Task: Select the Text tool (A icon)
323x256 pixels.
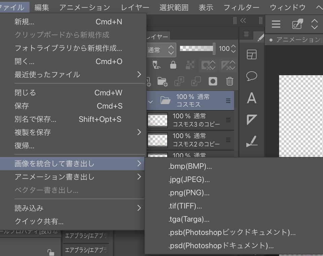Action: click(252, 98)
